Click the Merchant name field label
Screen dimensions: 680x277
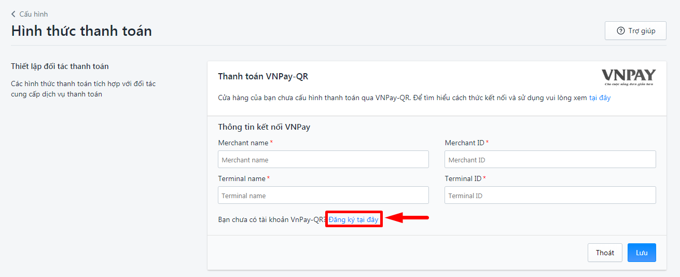click(x=243, y=143)
